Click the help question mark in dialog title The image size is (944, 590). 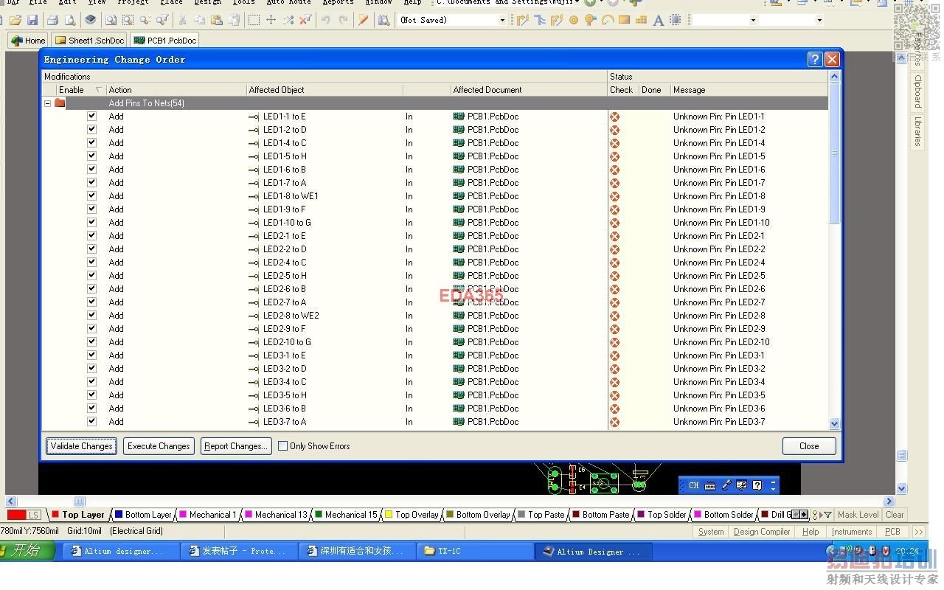click(814, 60)
